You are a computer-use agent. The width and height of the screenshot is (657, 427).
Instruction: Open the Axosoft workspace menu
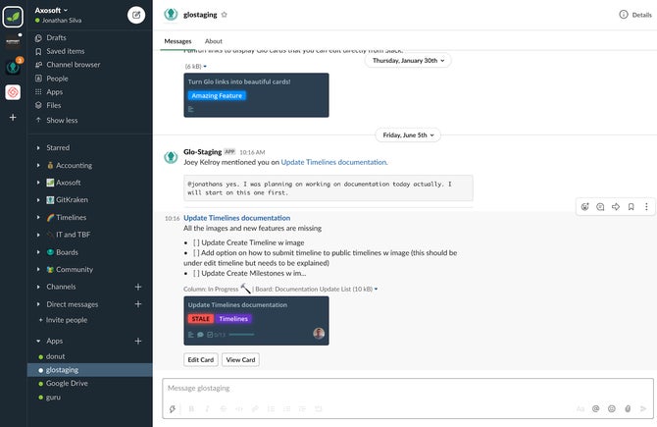point(51,10)
